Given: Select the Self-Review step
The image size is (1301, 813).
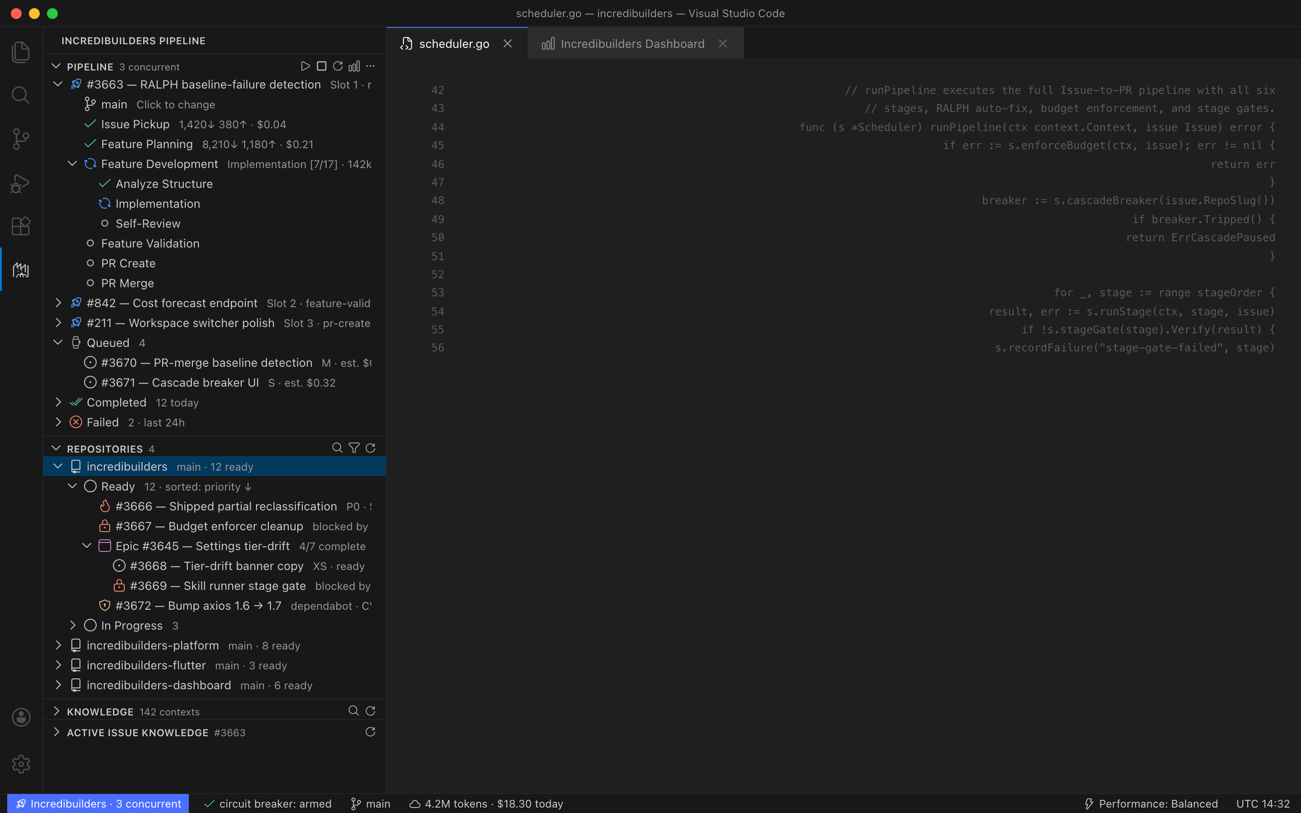Looking at the screenshot, I should click(215, 224).
